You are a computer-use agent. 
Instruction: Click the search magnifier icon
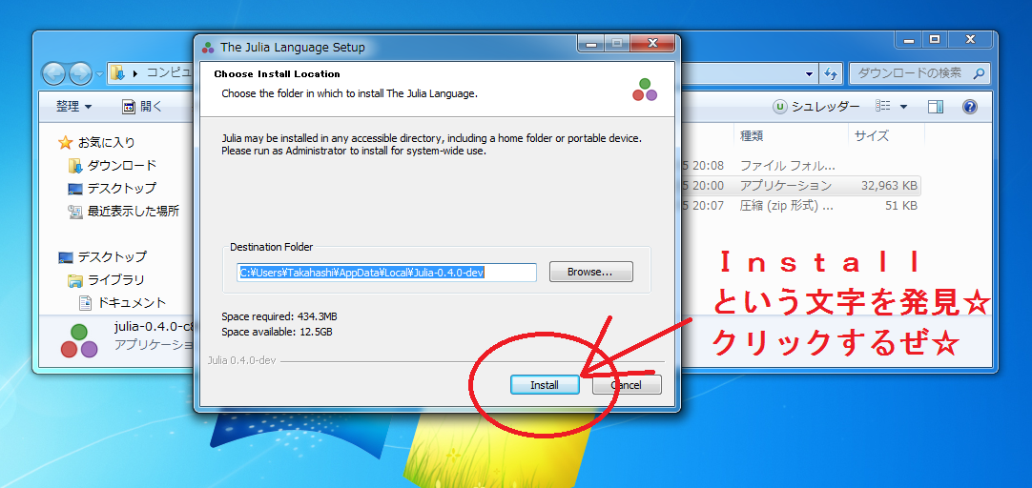click(978, 73)
